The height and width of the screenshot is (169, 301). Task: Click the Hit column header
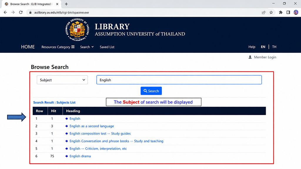(x=53, y=111)
